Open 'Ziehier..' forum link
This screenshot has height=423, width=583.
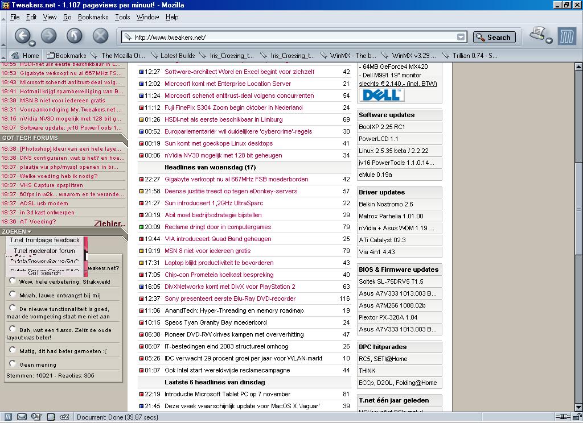109,223
